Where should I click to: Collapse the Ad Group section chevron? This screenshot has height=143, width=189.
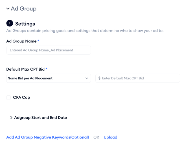(x=8, y=9)
